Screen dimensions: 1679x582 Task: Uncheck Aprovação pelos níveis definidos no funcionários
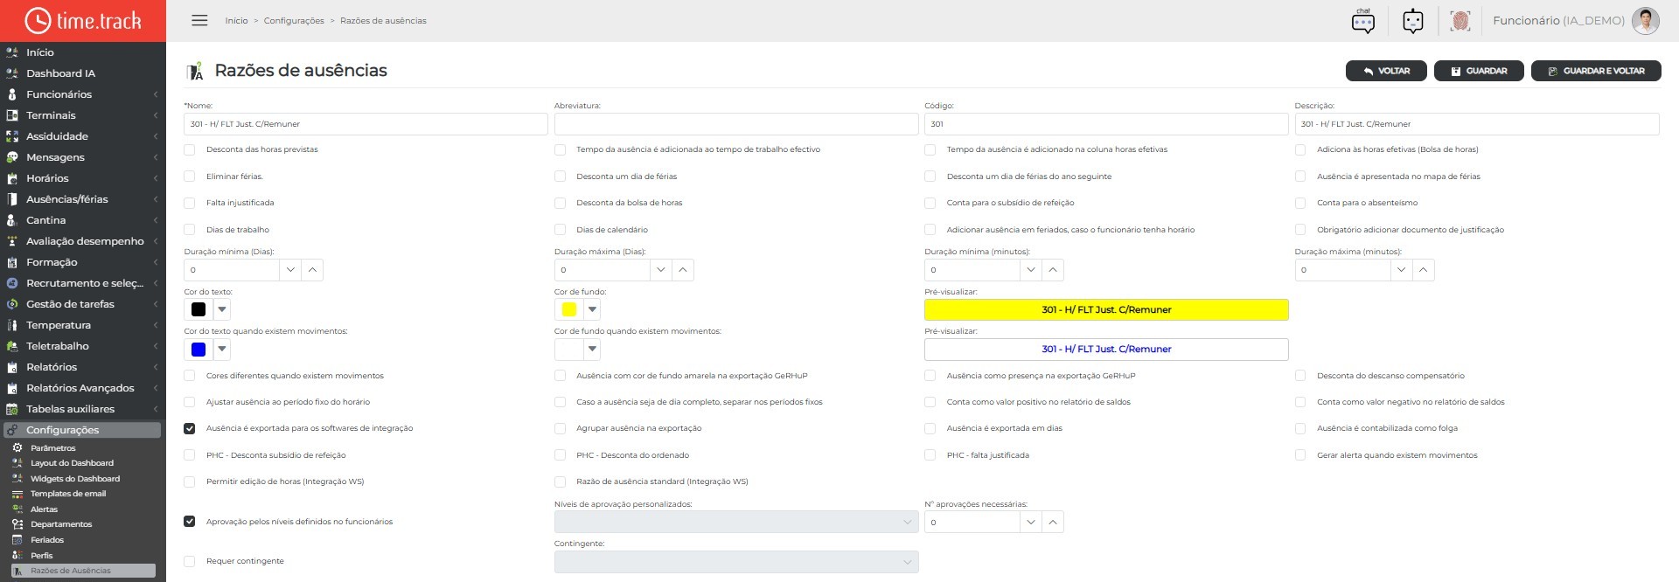pos(190,522)
